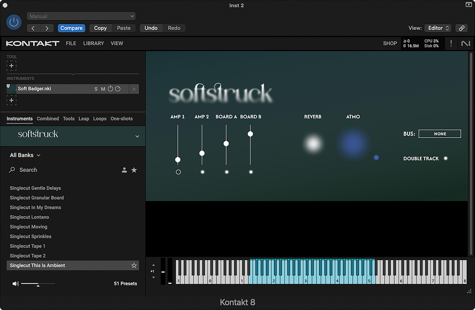Open the SHOP link

[390, 44]
